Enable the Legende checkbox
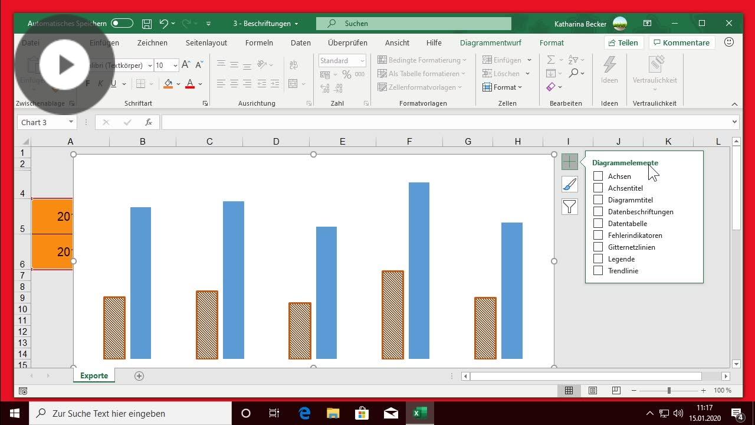The height and width of the screenshot is (425, 755). pyautogui.click(x=598, y=259)
